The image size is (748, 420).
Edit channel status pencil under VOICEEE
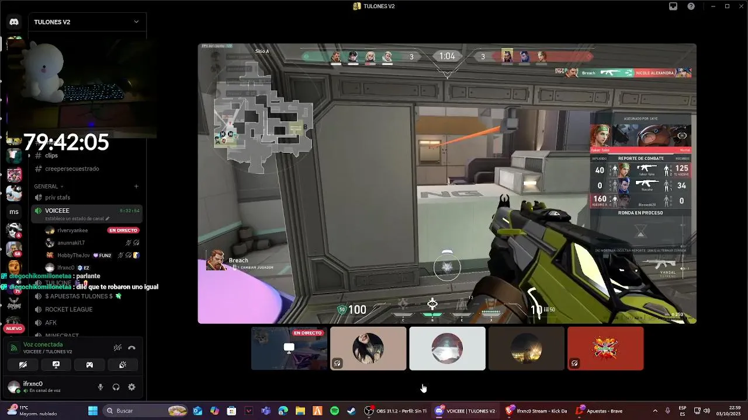click(107, 219)
